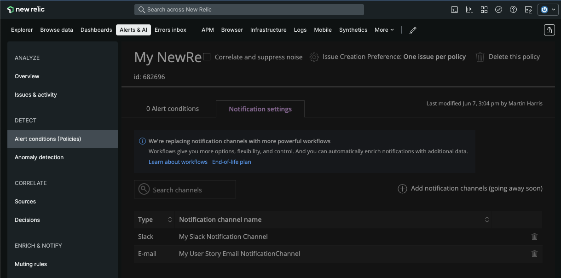Click the info icon in workflows banner

tap(142, 141)
